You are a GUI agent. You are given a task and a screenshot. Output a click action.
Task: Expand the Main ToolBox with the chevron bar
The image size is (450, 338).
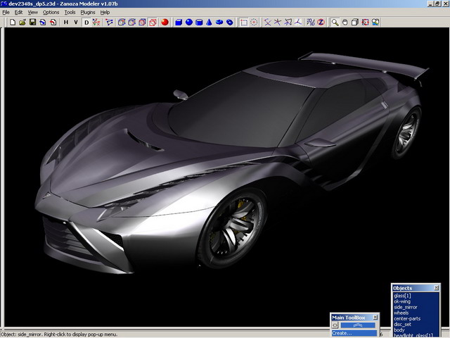pyautogui.click(x=359, y=325)
